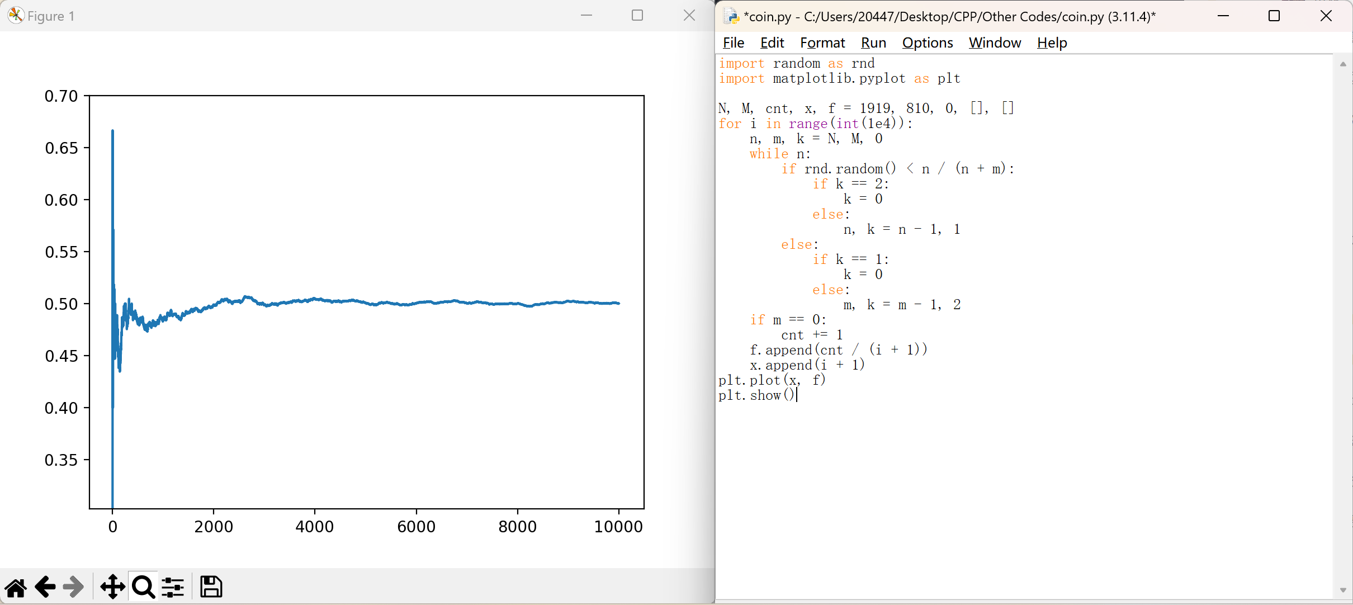Click the 'if k == 1:' line
Viewport: 1353px width, 605px height.
coord(850,259)
